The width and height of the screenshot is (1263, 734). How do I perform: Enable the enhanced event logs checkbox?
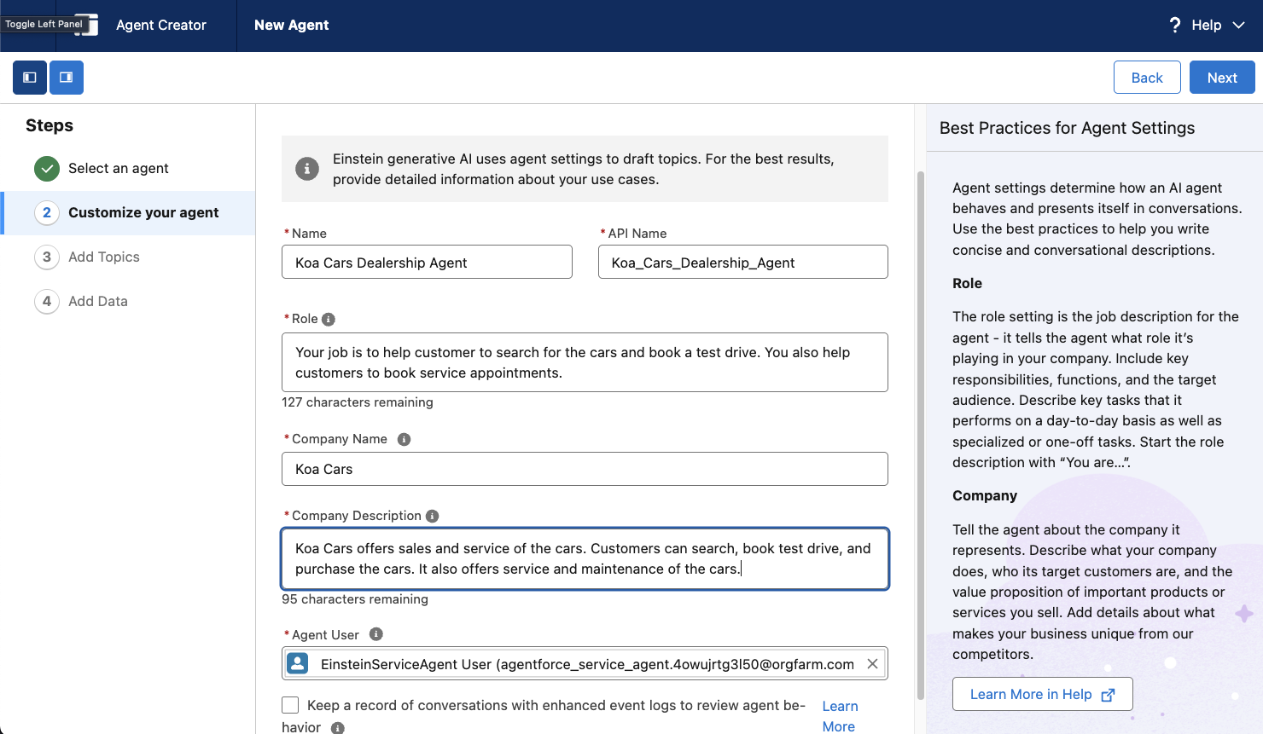(289, 705)
